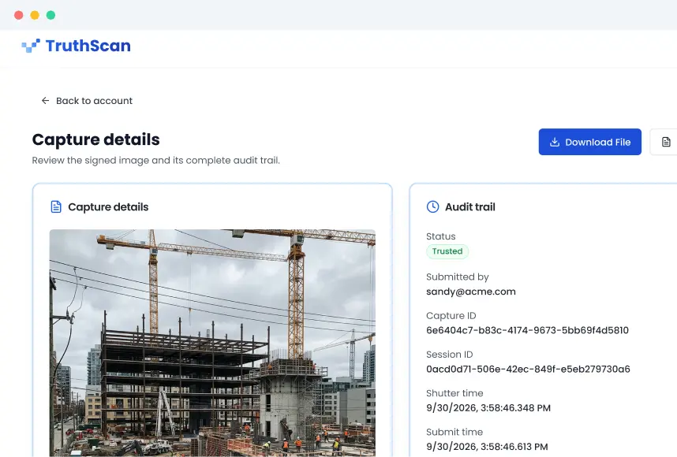Click the Trusted status badge
This screenshot has width=677, height=457.
(x=447, y=251)
